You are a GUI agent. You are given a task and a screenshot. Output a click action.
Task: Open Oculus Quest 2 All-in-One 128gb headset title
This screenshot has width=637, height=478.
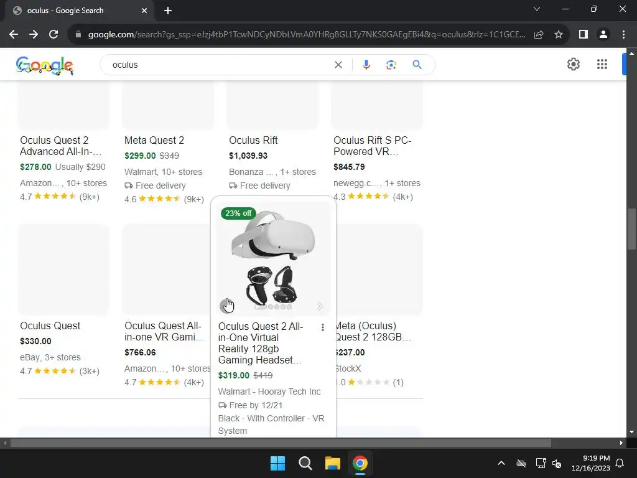pos(261,343)
